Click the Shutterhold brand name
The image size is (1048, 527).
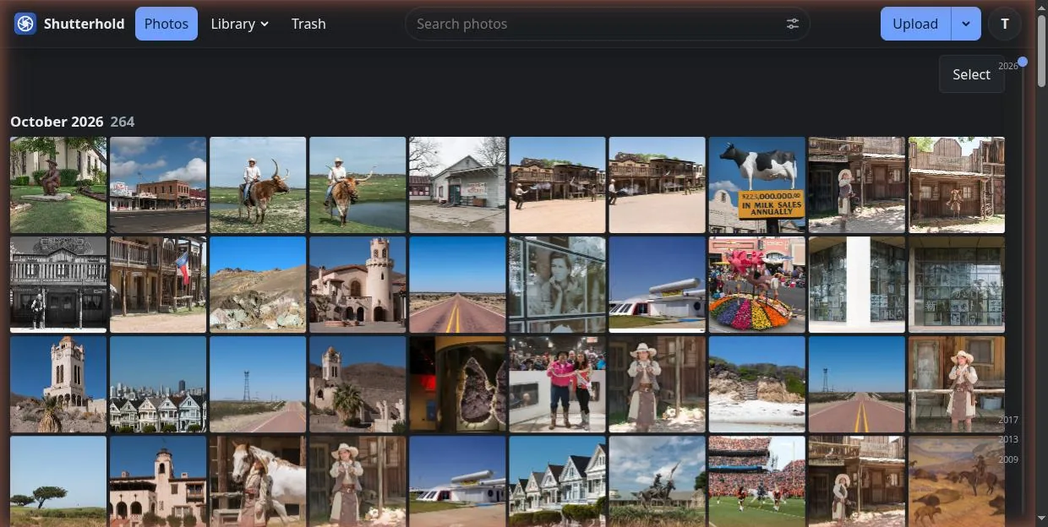(84, 24)
